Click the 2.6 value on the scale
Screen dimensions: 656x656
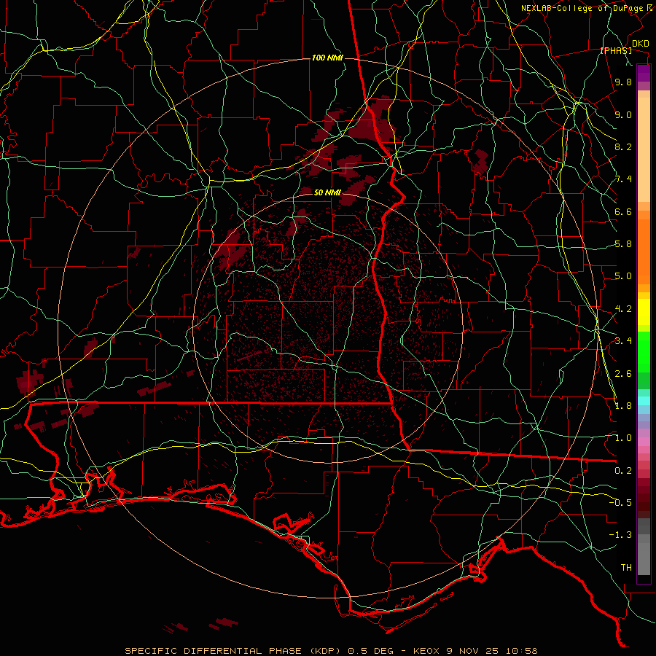[x=623, y=374]
